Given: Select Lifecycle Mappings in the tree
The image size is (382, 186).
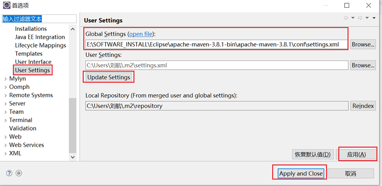Looking at the screenshot, I should (41, 45).
